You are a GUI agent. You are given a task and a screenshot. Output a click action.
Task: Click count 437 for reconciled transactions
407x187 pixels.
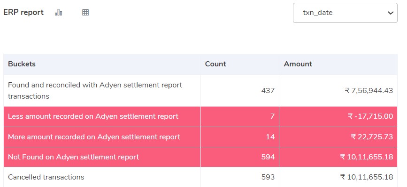[268, 91]
